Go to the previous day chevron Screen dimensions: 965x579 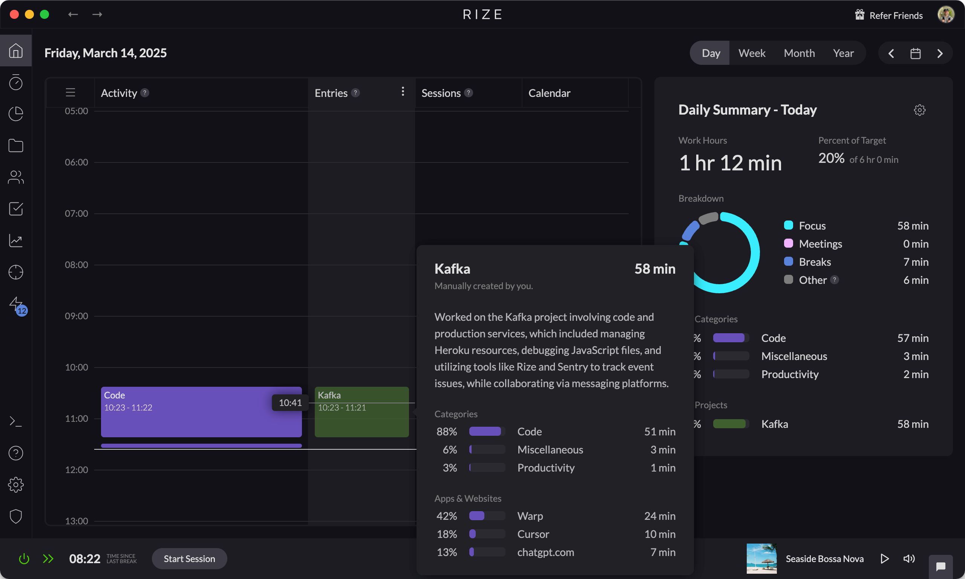[x=891, y=53]
